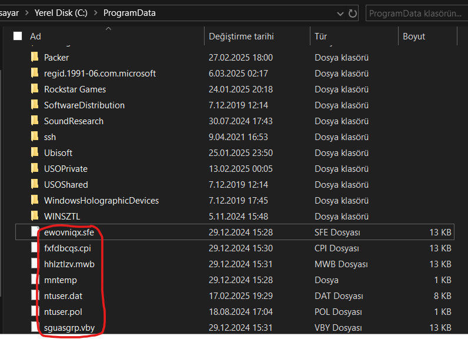Viewport: 468px width, 339px height.
Task: Click the ssh folder name
Action: tap(50, 137)
